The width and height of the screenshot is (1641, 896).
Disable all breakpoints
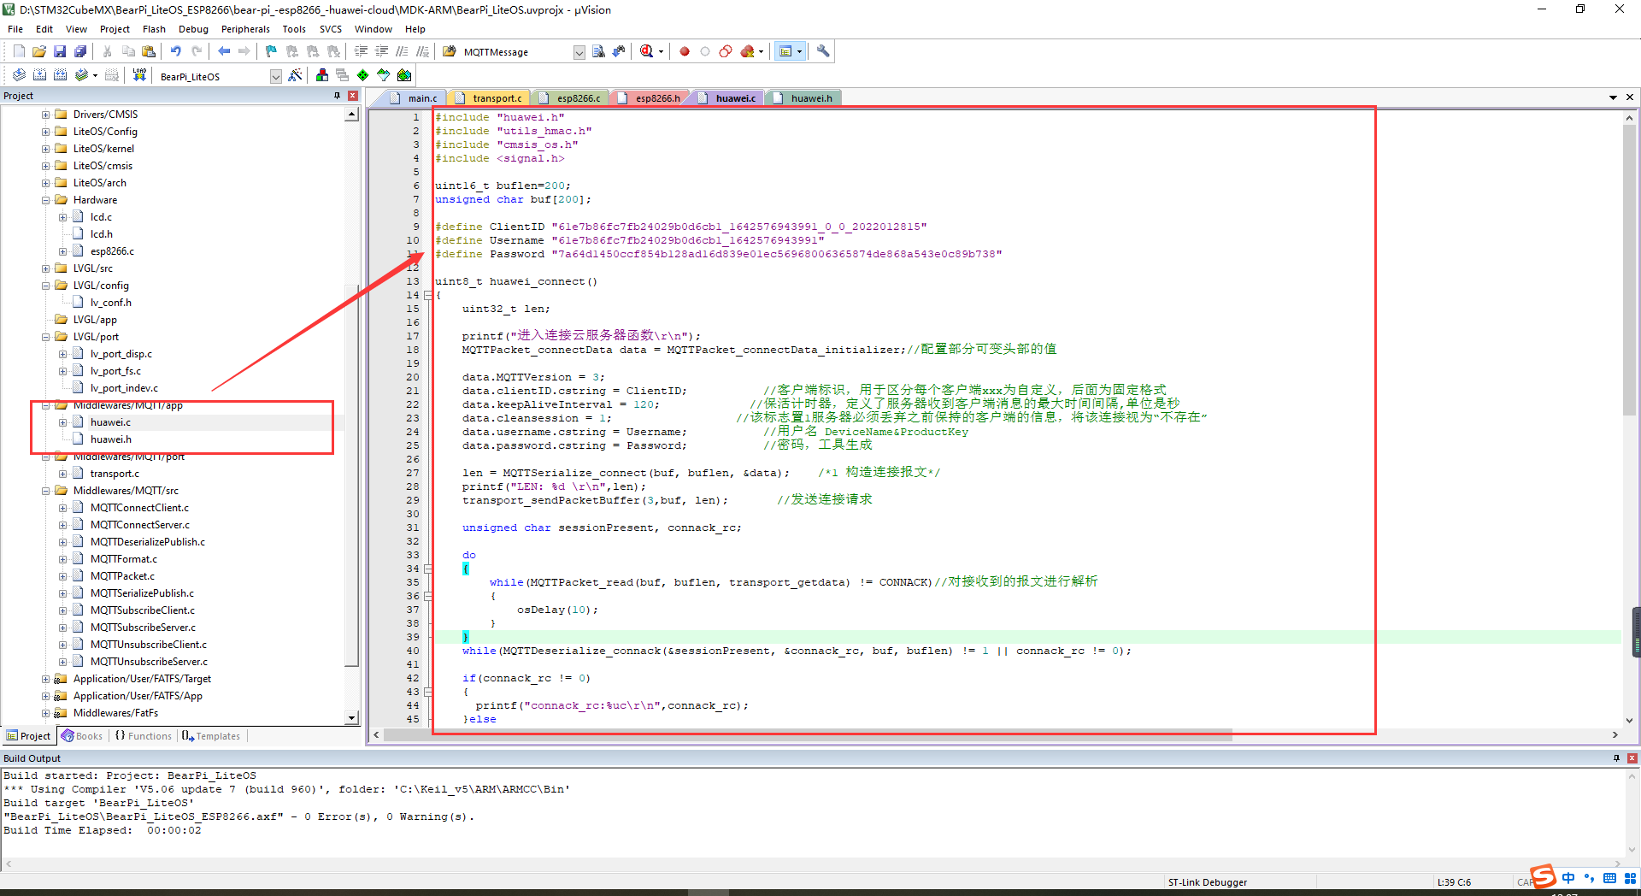pyautogui.click(x=726, y=51)
